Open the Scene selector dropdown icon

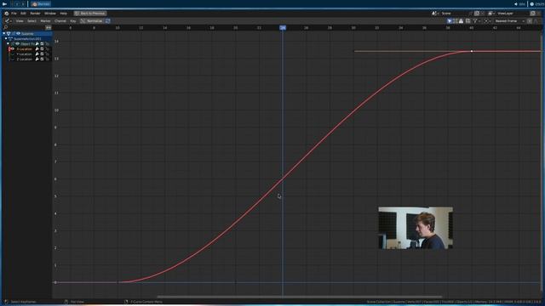(x=435, y=14)
